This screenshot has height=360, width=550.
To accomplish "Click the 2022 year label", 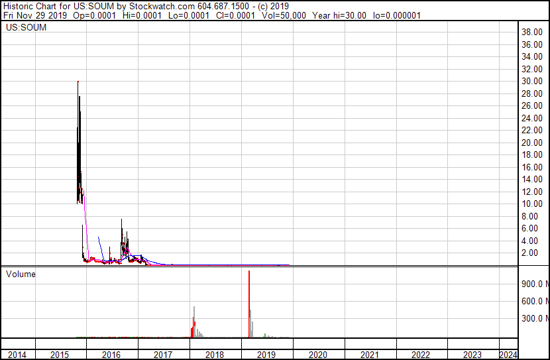I will coord(421,355).
